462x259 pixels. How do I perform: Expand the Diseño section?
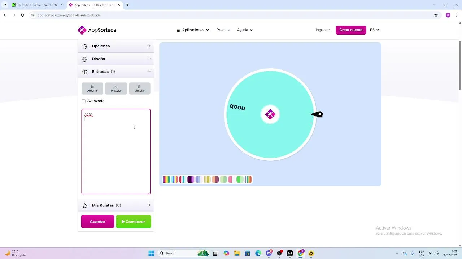click(x=116, y=59)
